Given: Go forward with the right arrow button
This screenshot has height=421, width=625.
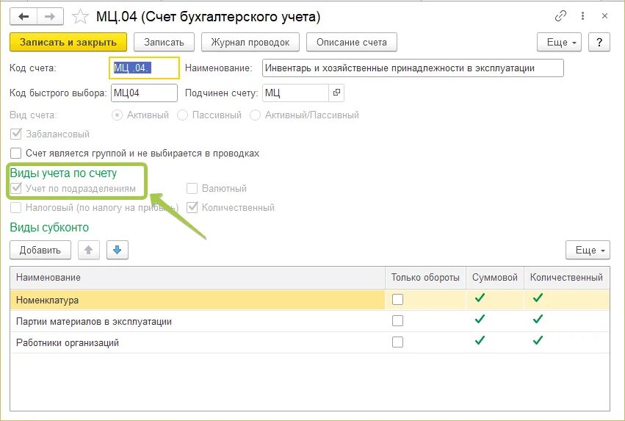Looking at the screenshot, I should click(50, 17).
